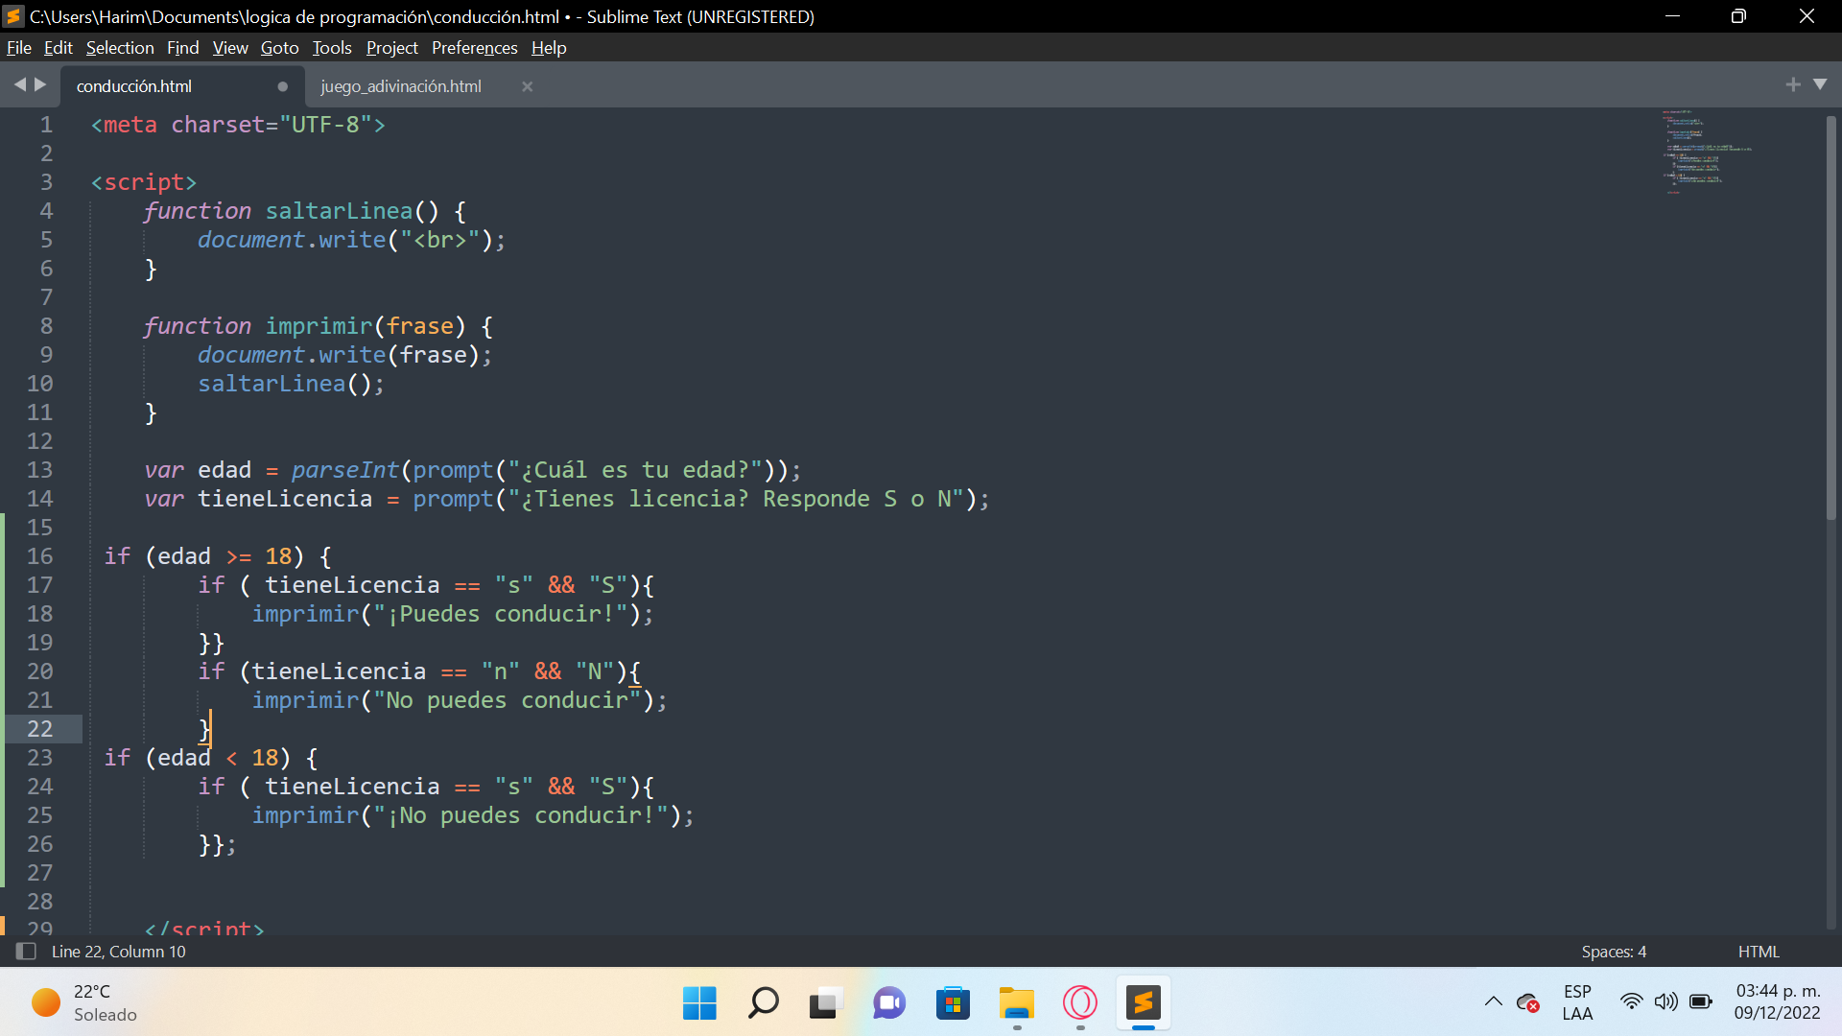The width and height of the screenshot is (1842, 1036).
Task: Place cursor on the saltarLinea function name
Action: [339, 211]
